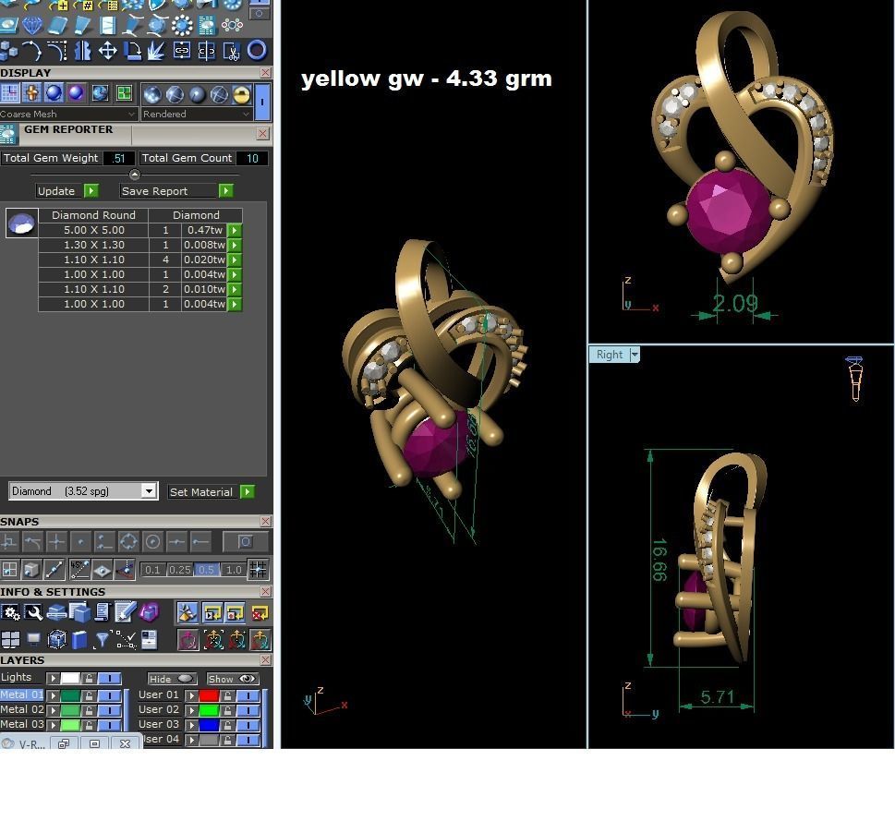Select 0.25 snap increment

tap(180, 570)
